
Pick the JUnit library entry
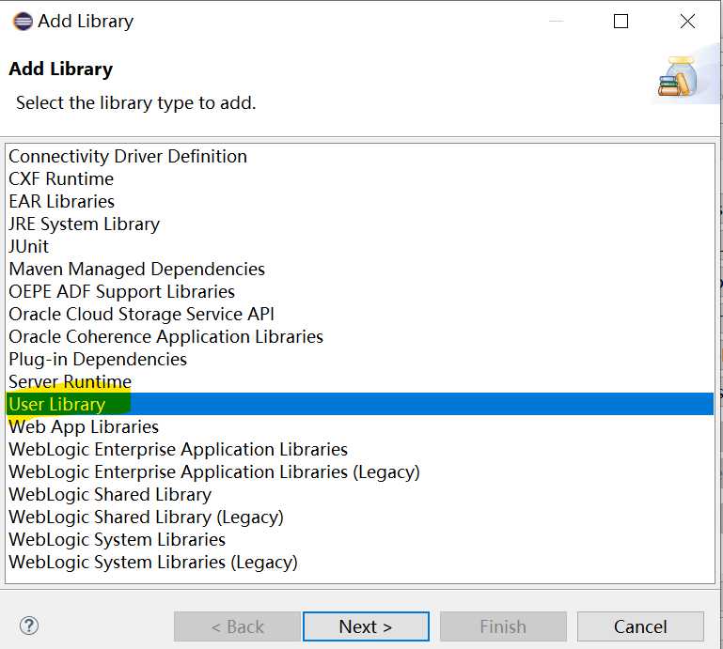[x=28, y=246]
